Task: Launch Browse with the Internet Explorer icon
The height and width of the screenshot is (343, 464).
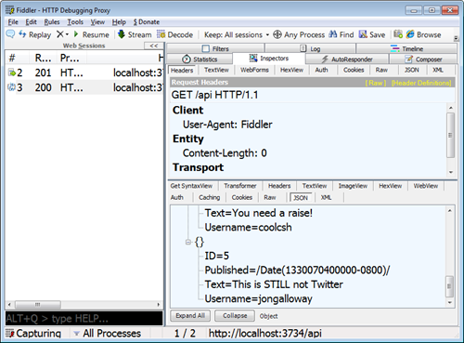Action: [x=410, y=34]
